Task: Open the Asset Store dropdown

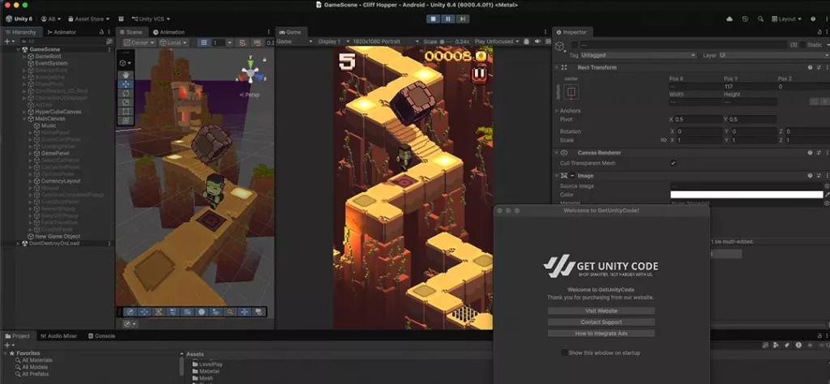Action: point(88,19)
